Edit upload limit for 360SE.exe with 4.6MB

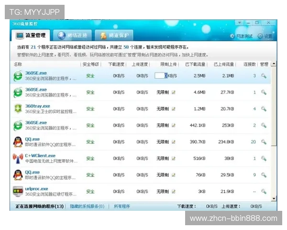coord(173,92)
